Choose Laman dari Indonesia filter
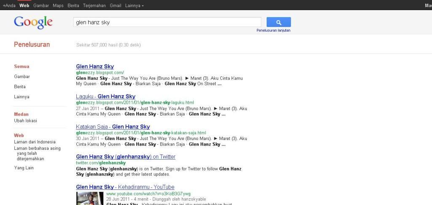The image size is (432, 205). 35,142
